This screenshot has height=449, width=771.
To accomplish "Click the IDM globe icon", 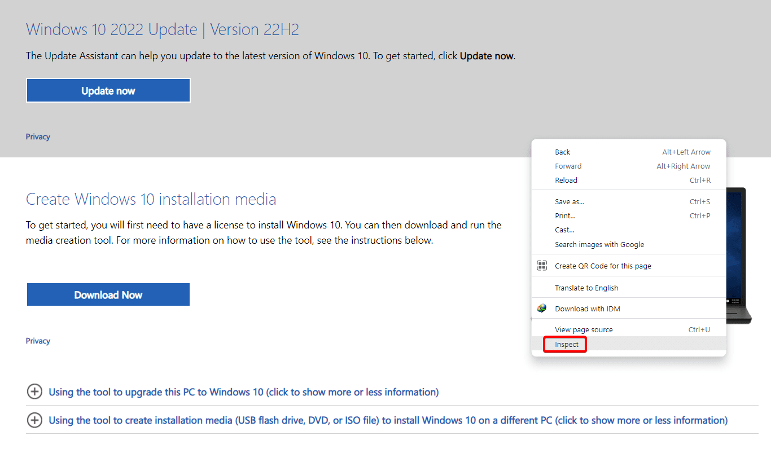I will point(542,309).
